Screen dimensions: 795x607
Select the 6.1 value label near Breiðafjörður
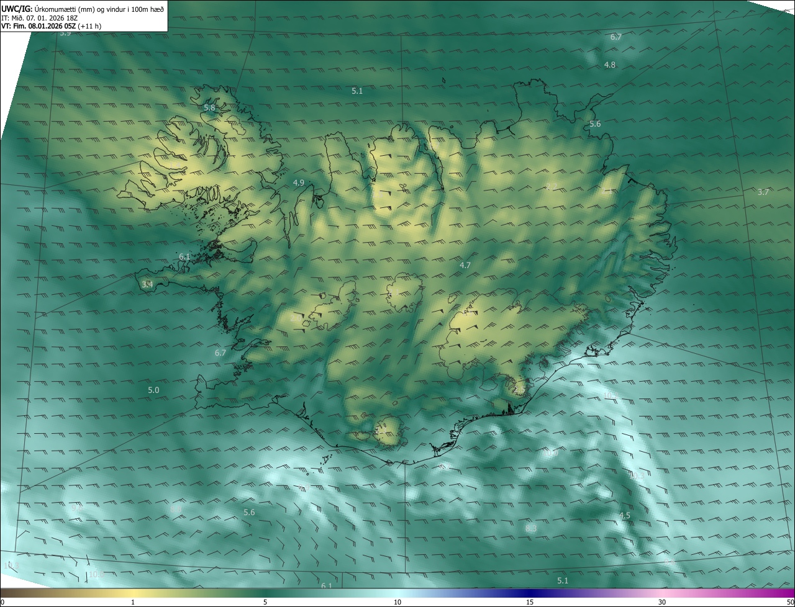(x=184, y=257)
